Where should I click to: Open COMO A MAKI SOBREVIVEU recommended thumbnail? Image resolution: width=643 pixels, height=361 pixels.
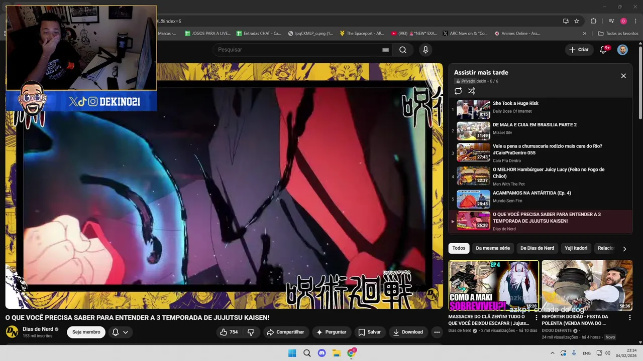pos(493,285)
